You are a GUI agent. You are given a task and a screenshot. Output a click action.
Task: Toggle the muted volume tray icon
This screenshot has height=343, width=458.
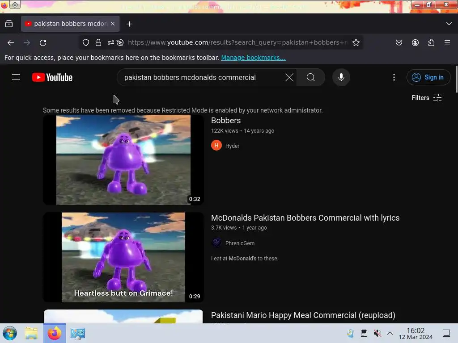(x=377, y=333)
